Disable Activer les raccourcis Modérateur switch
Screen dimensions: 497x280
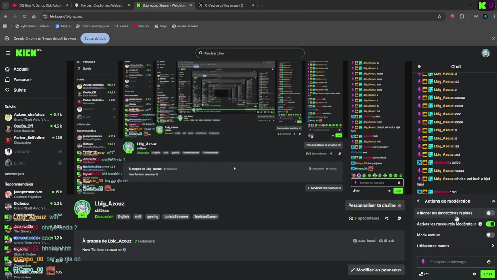(490, 224)
